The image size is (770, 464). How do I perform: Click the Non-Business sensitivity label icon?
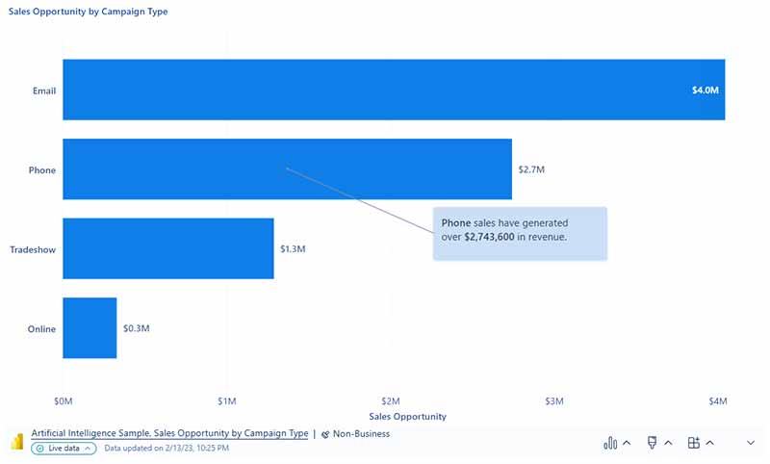click(325, 434)
